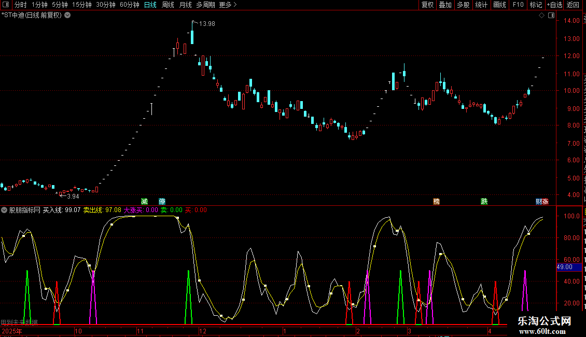Click the 2025年 timeline label
Image resolution: width=586 pixels, height=337 pixels.
[x=12, y=331]
